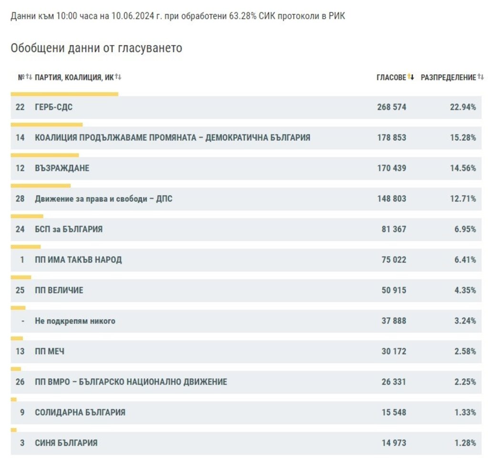Screen dimensions: 488x458
Task: Select Движение за права и свободи – ДПС
Action: tap(103, 199)
